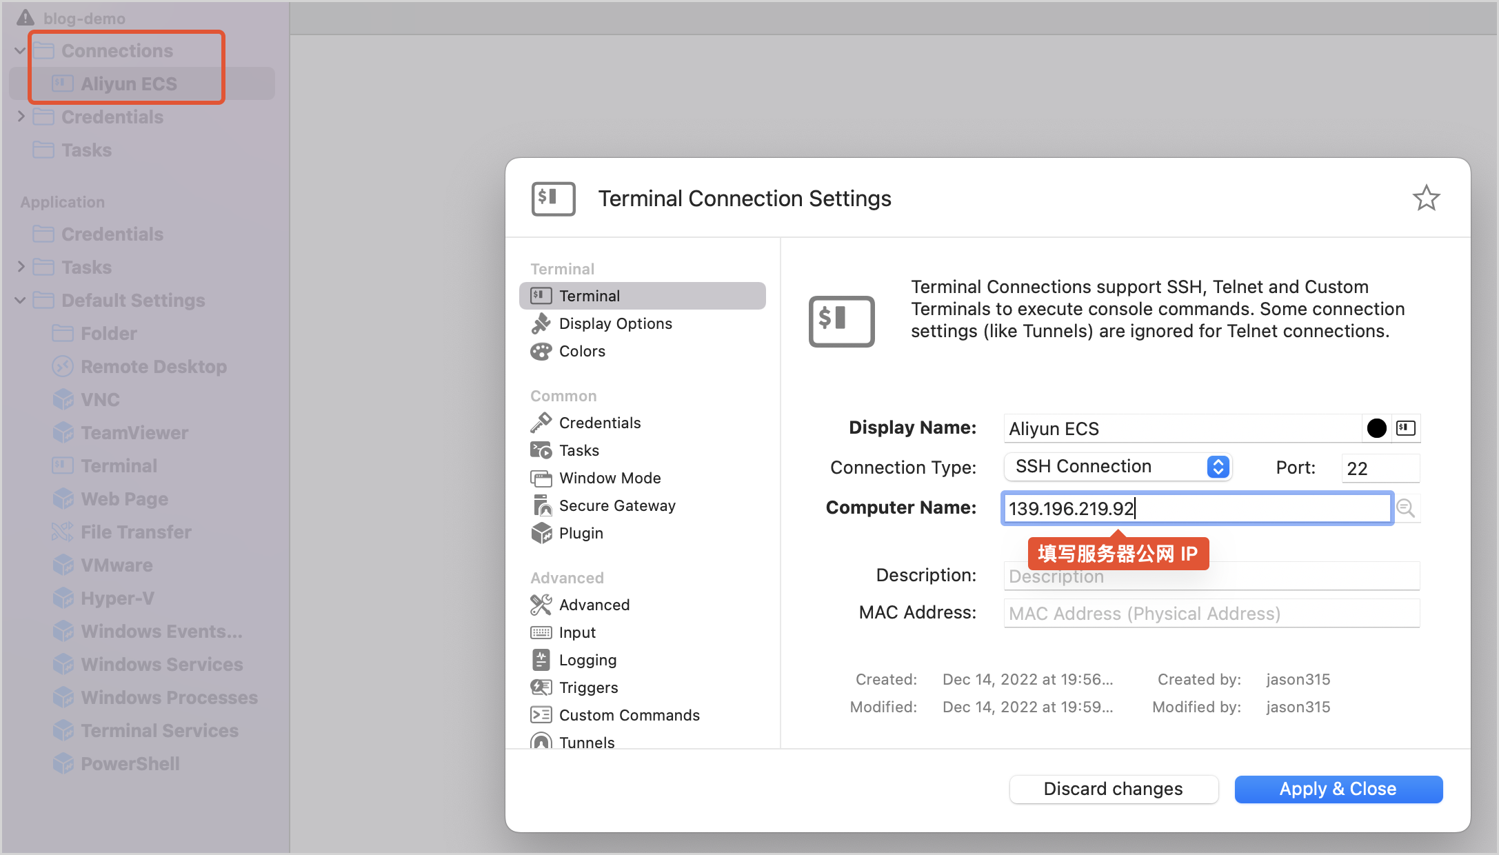Select Logging in the sidebar list
The image size is (1499, 855).
[587, 660]
